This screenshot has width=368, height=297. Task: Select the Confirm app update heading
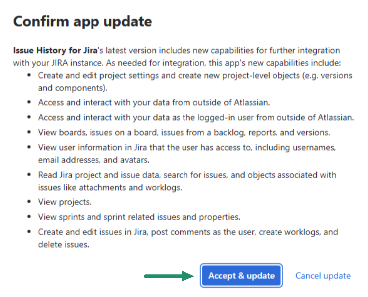coord(83,21)
